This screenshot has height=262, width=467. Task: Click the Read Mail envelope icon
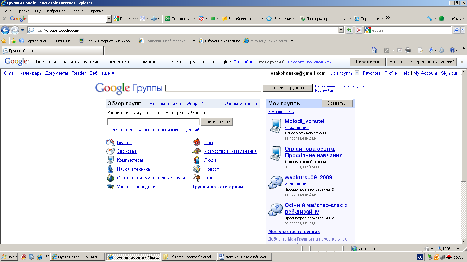point(399,50)
